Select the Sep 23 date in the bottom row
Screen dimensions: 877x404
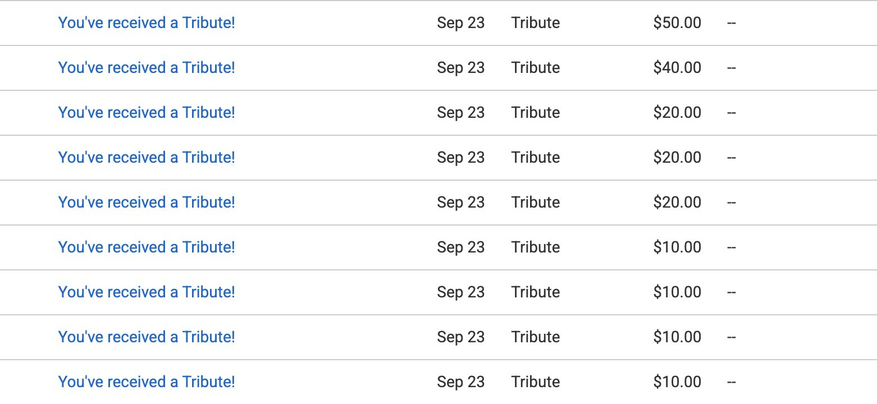(460, 382)
